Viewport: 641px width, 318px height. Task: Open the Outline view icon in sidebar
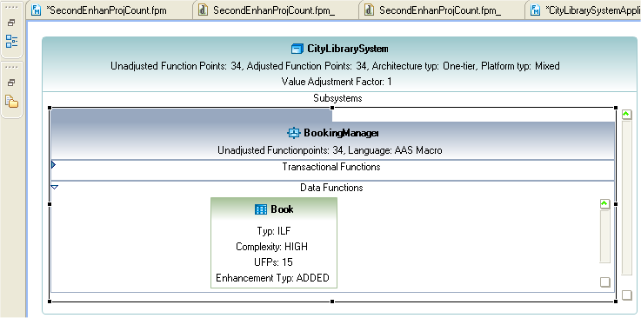[11, 41]
